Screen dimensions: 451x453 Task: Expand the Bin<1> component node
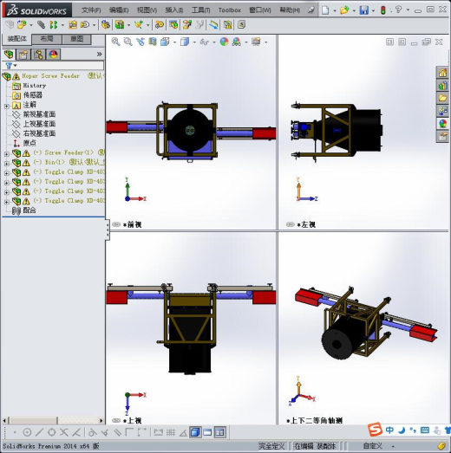pos(7,164)
